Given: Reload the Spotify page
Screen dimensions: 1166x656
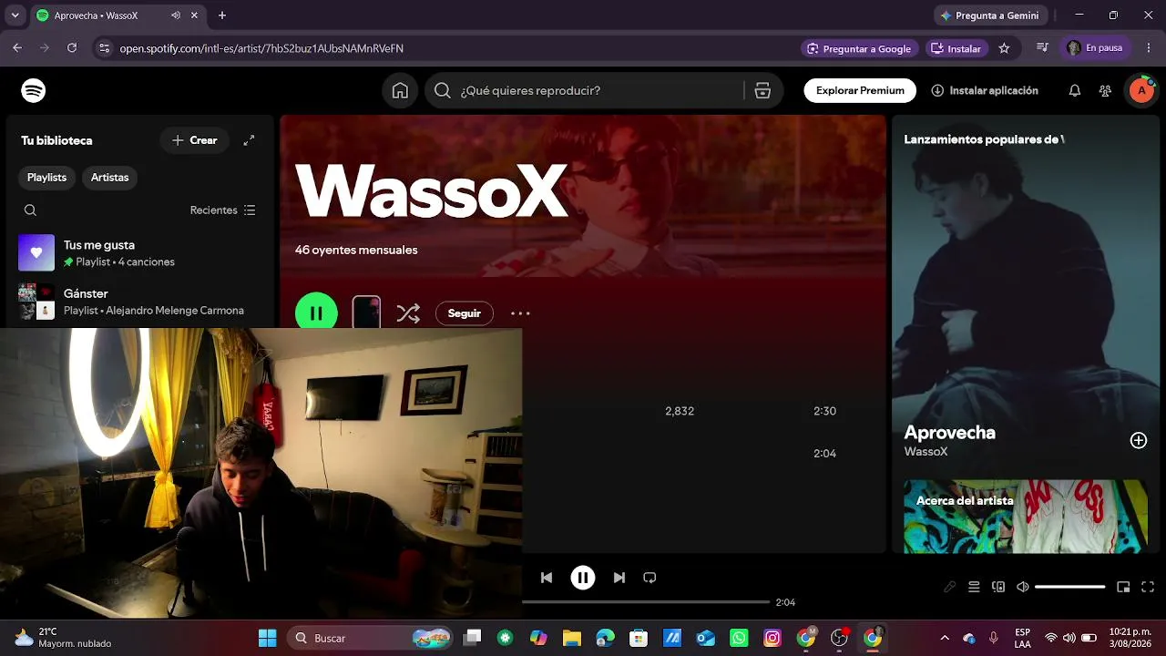Looking at the screenshot, I should tap(72, 48).
